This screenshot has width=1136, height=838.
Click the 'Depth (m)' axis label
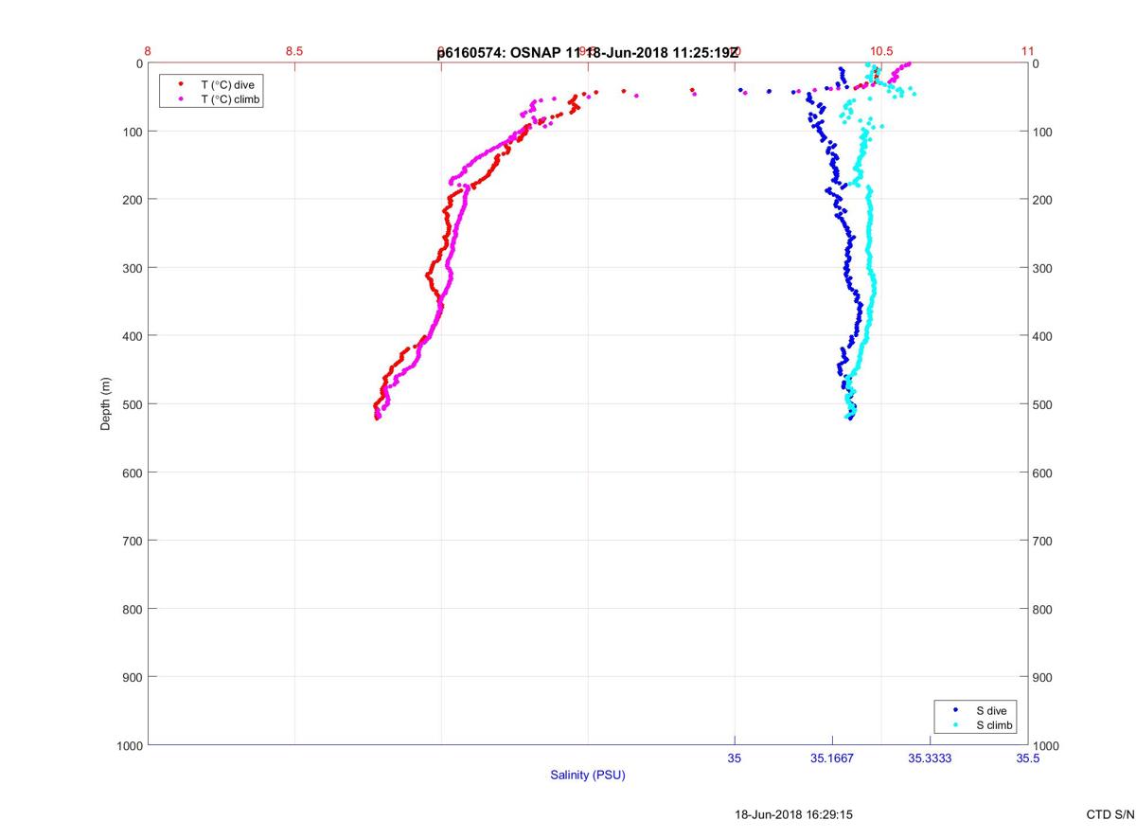tap(106, 403)
